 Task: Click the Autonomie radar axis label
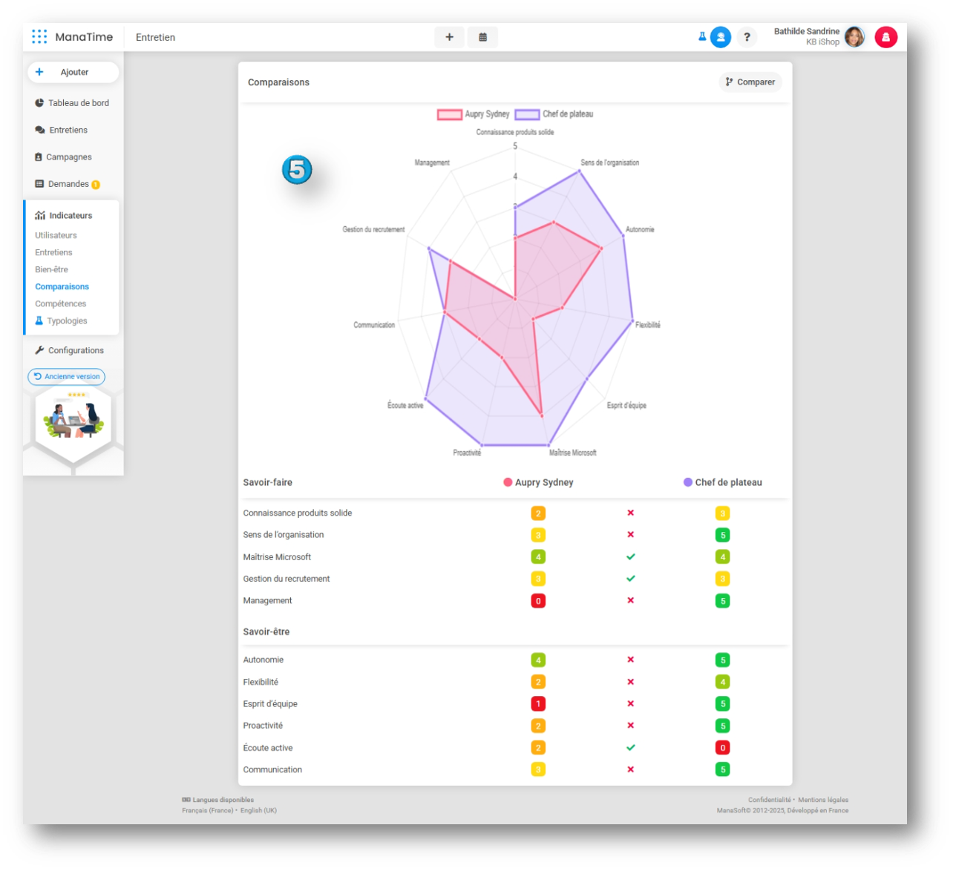click(640, 229)
